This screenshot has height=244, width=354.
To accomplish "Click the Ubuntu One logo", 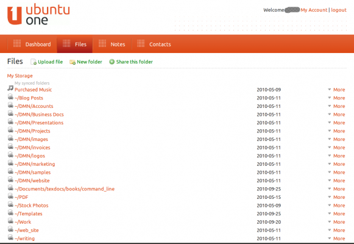I will pyautogui.click(x=38, y=14).
